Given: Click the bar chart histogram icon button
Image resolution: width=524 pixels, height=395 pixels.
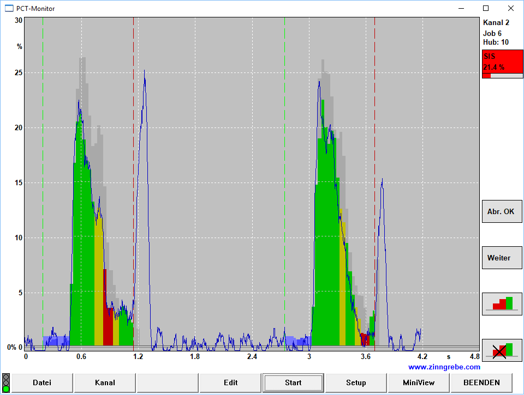Looking at the screenshot, I should click(502, 304).
